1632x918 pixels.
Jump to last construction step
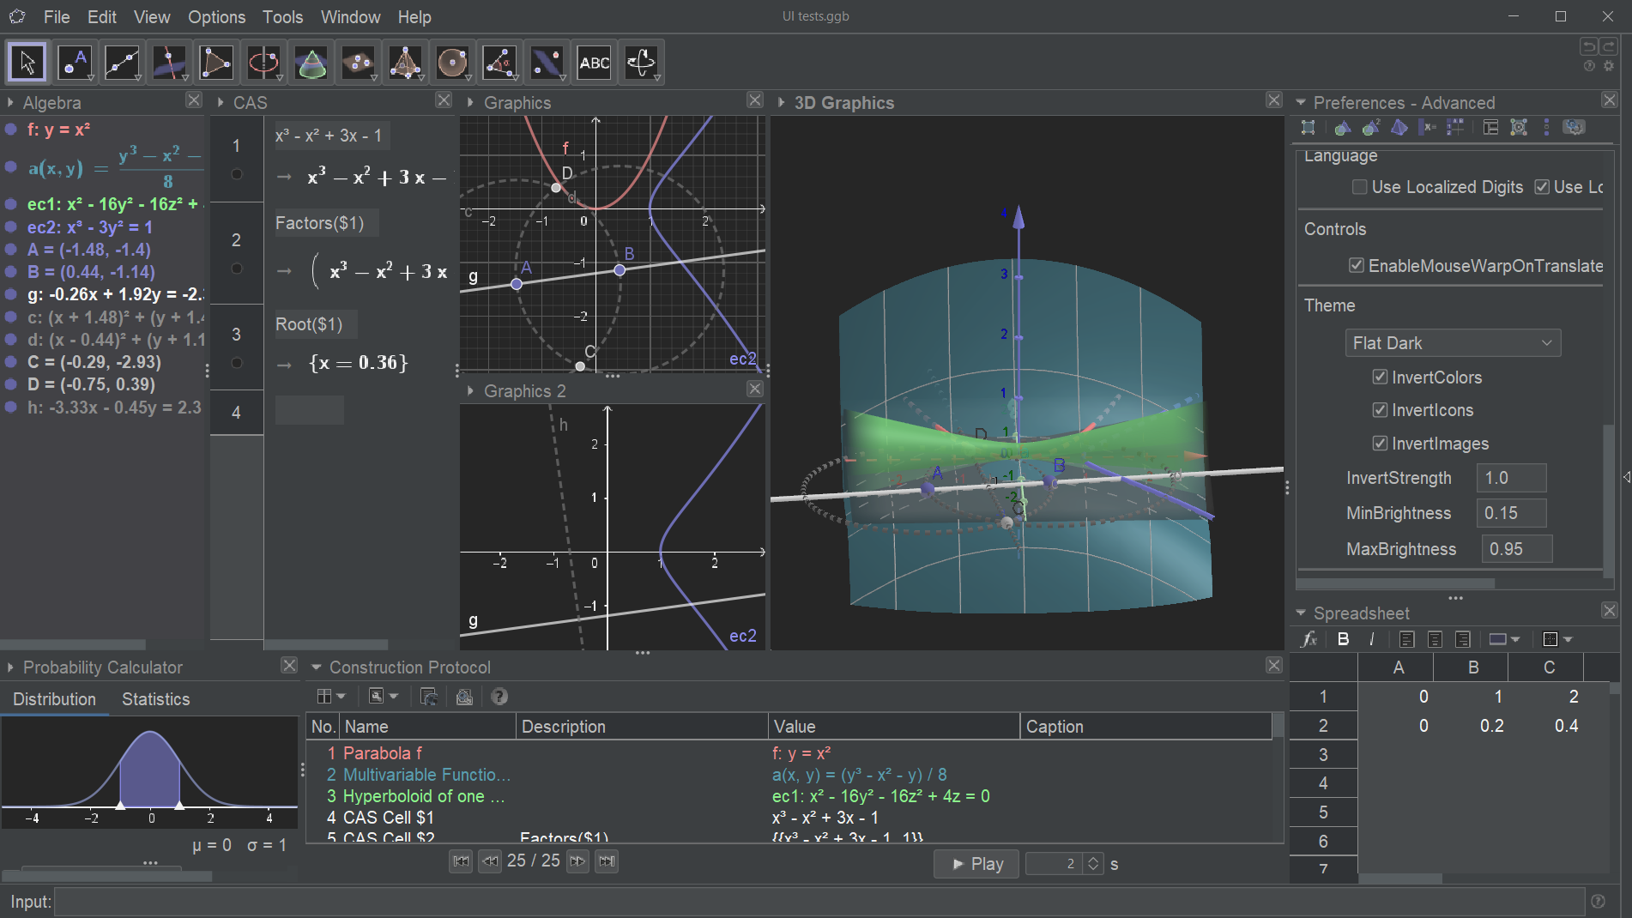[x=607, y=861]
